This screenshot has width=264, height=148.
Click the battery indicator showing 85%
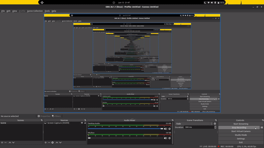221,3
